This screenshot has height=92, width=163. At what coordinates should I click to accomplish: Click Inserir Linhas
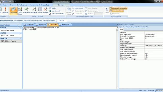click(x=78, y=8)
